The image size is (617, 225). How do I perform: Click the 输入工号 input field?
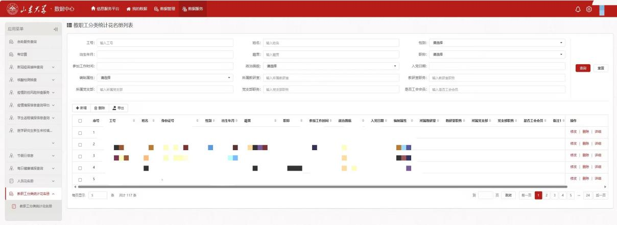pos(164,43)
